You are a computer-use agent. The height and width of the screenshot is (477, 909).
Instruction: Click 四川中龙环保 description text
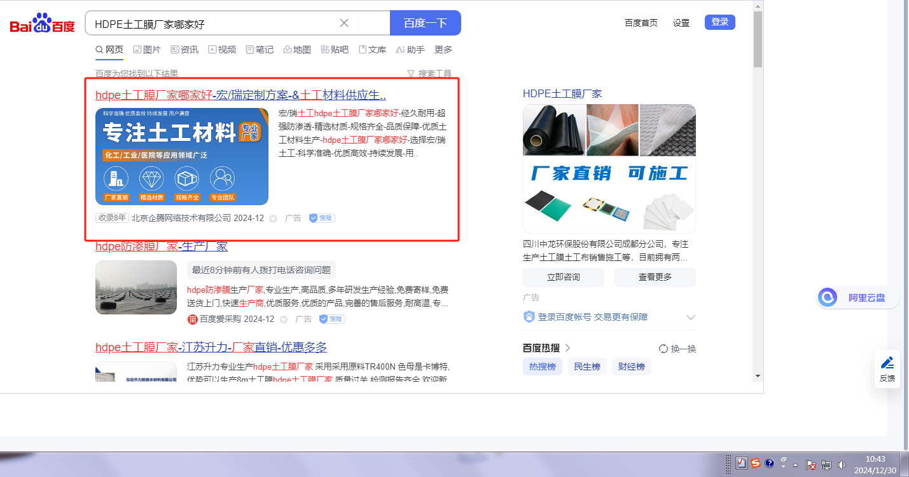point(606,251)
